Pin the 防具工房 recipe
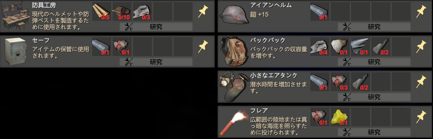 point(203,12)
